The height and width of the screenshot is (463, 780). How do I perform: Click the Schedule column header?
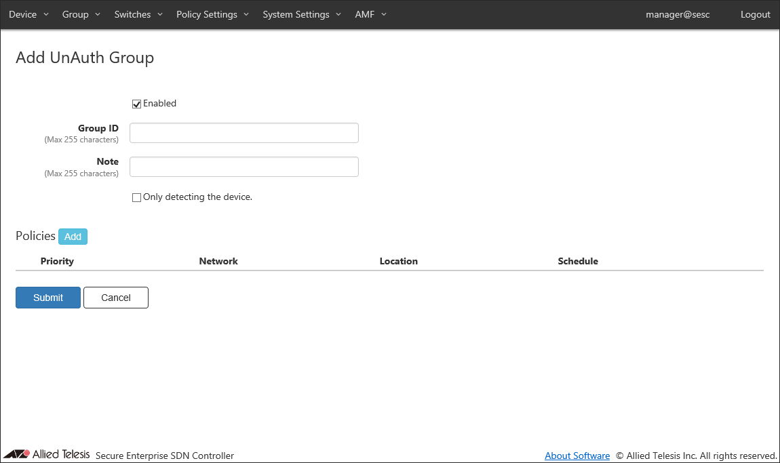coord(577,261)
